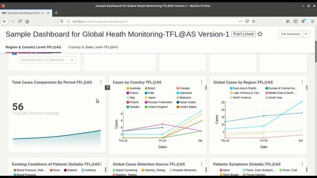Toggle United States legend entry
Image resolution: width=317 pixels, height=178 pixels.
(186, 107)
